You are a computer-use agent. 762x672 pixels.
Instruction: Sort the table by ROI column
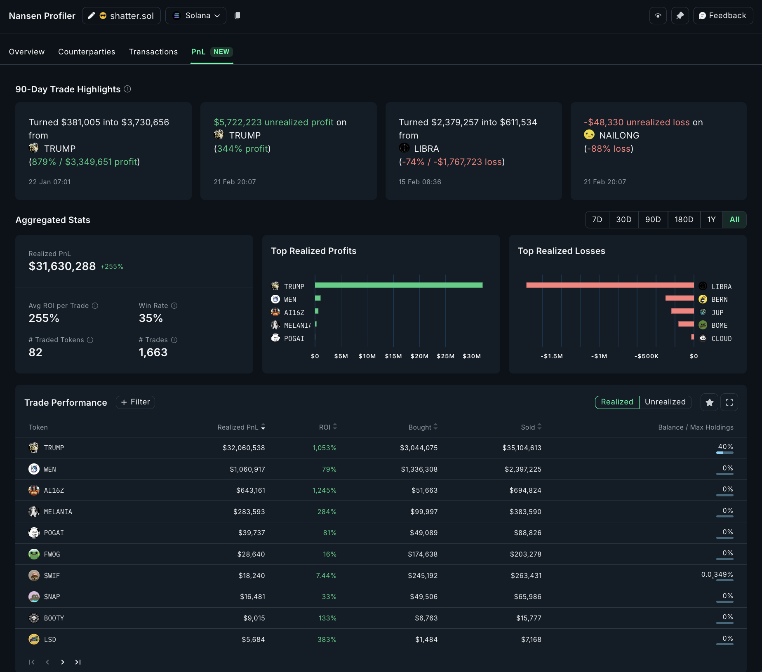[x=335, y=427]
